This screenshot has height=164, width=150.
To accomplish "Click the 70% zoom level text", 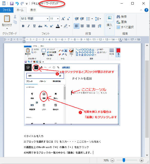I will point(106,160).
